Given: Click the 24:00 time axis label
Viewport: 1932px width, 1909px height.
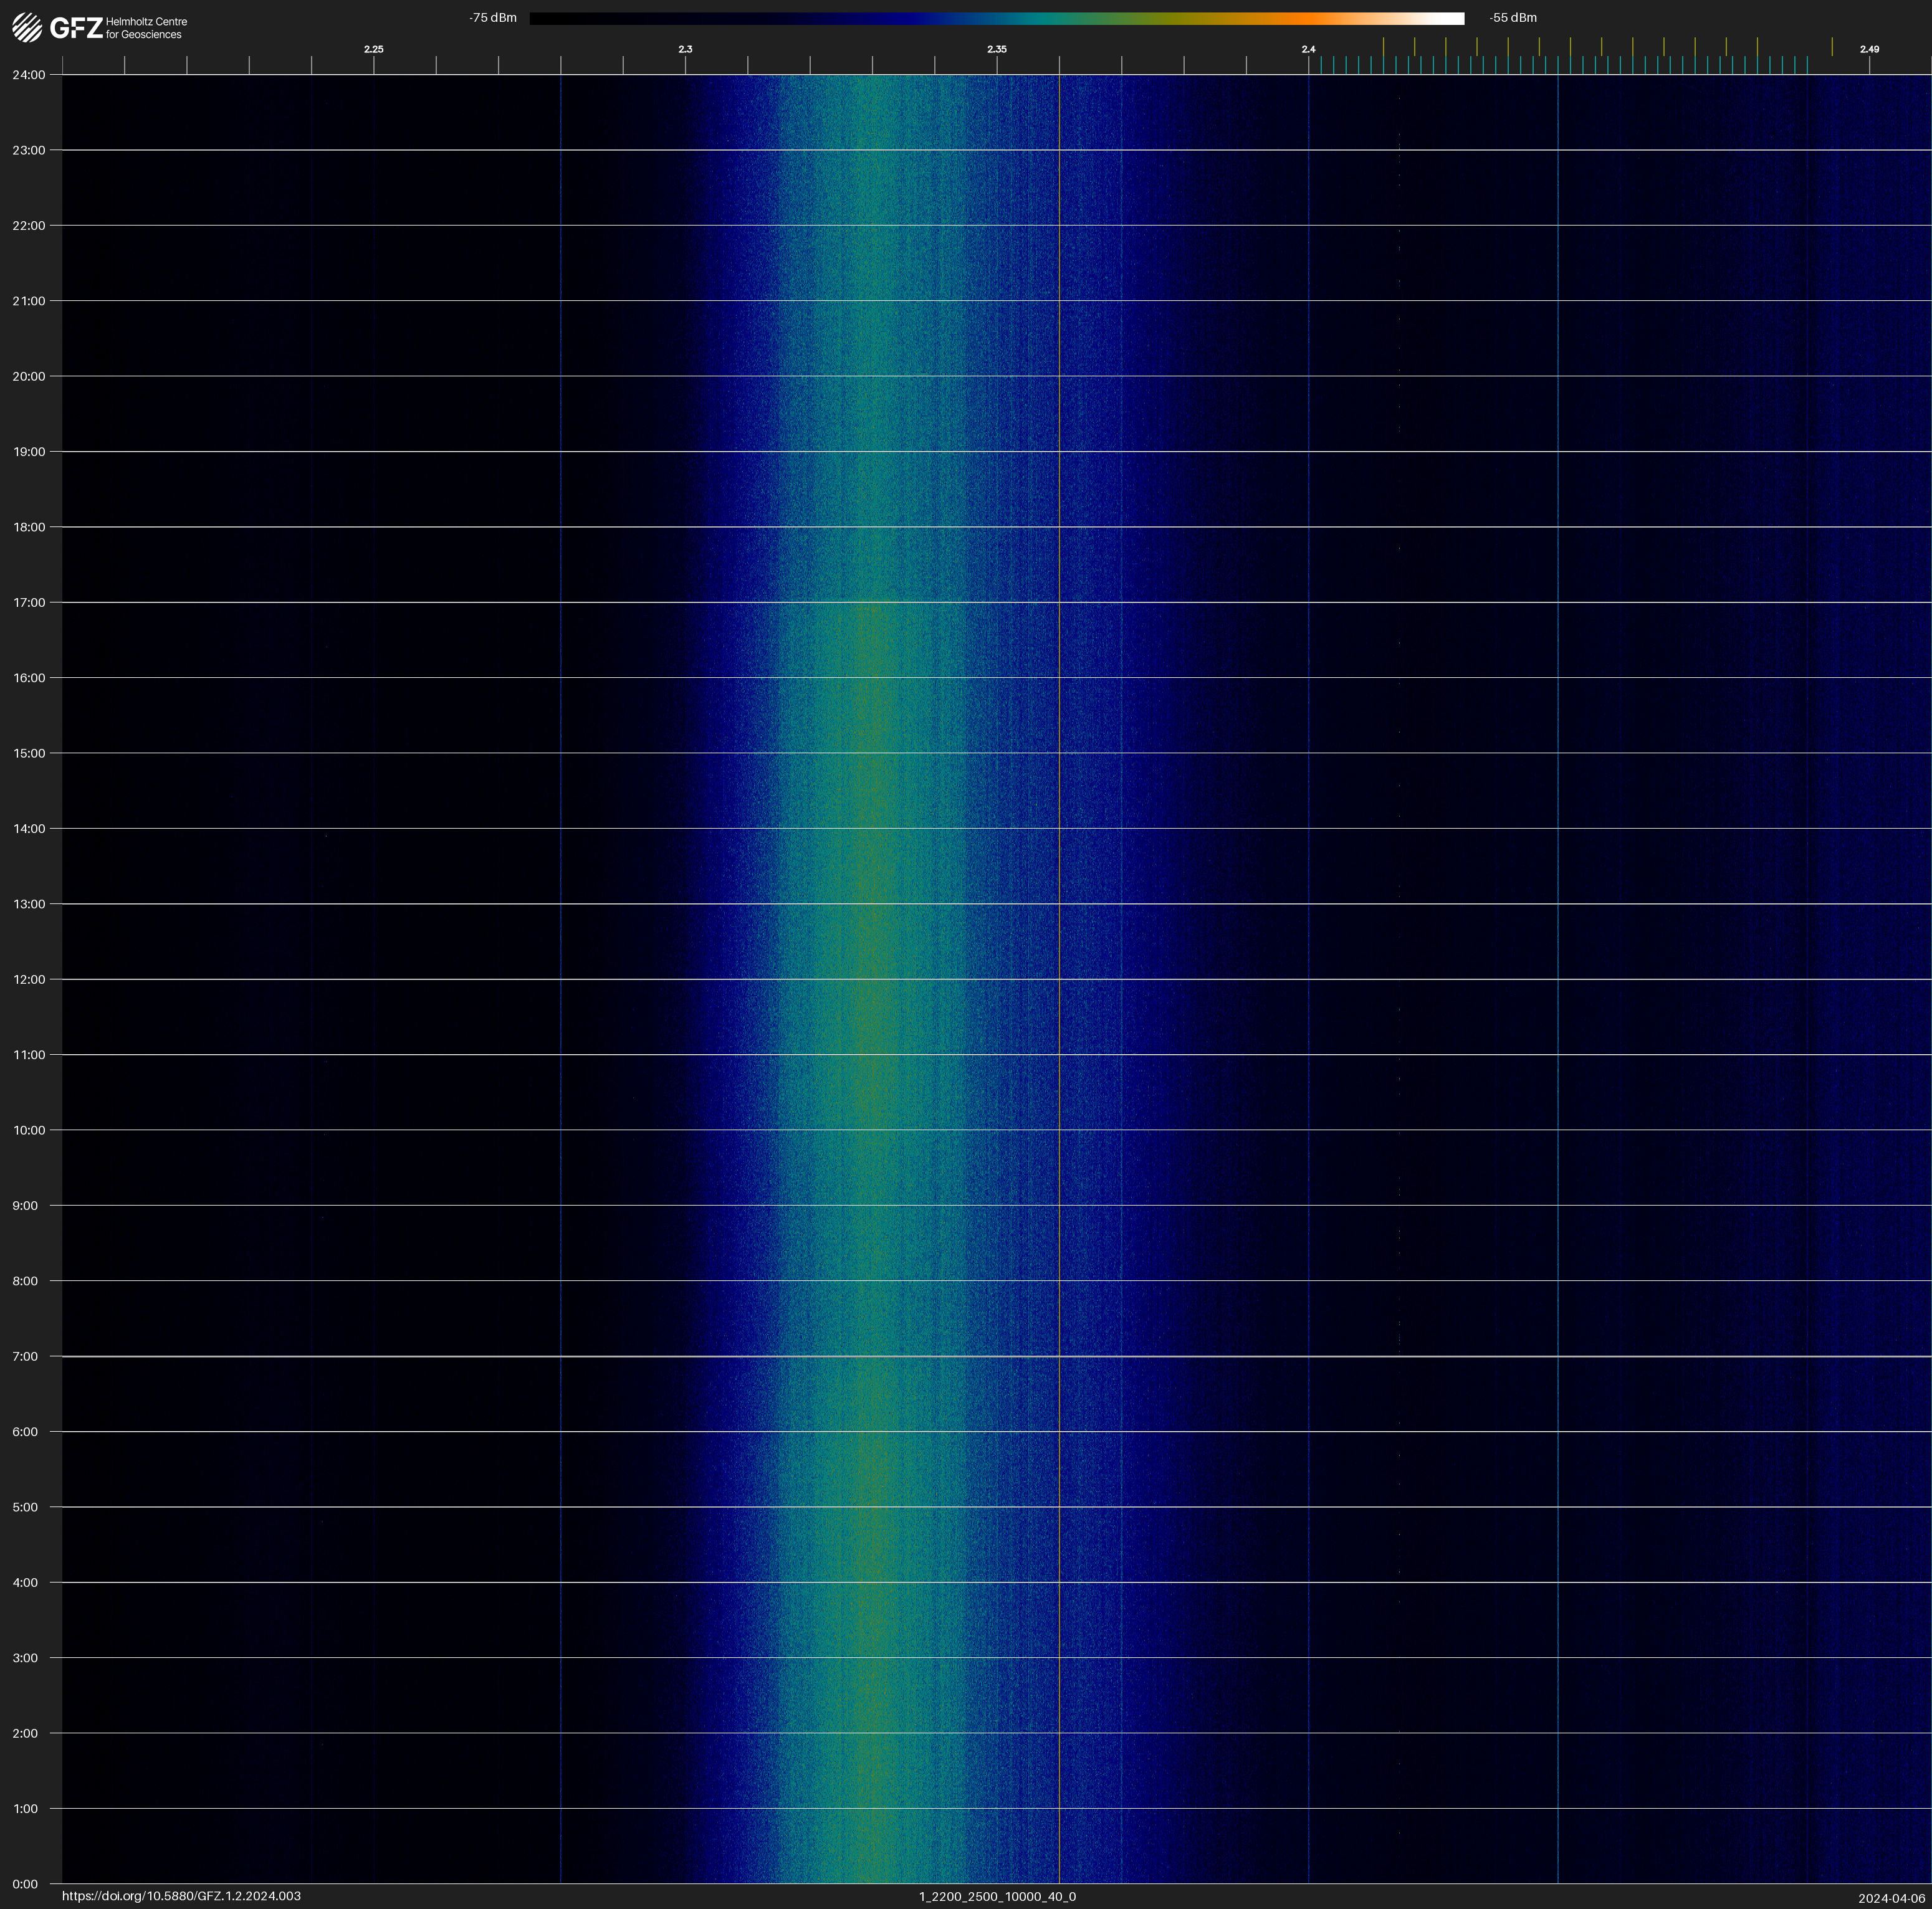Looking at the screenshot, I should point(29,75).
